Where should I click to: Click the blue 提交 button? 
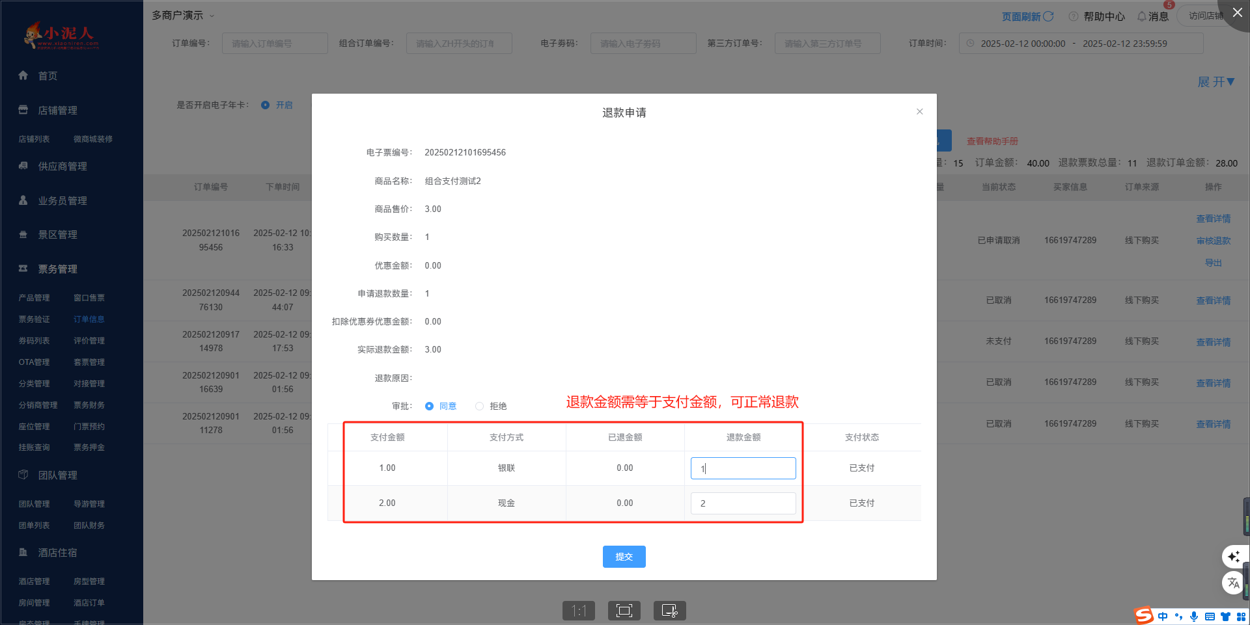tap(624, 557)
